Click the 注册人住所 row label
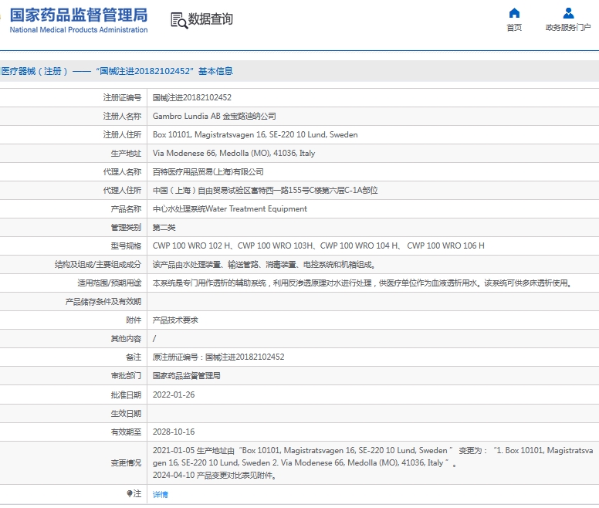This screenshot has width=599, height=508. click(122, 134)
